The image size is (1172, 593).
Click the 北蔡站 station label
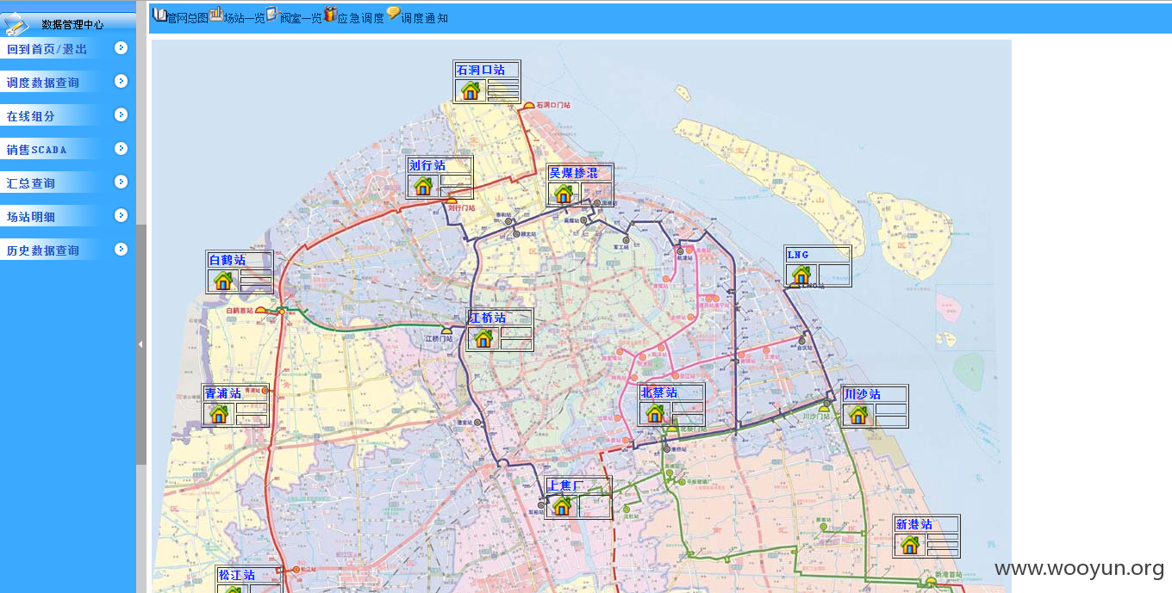click(x=658, y=392)
